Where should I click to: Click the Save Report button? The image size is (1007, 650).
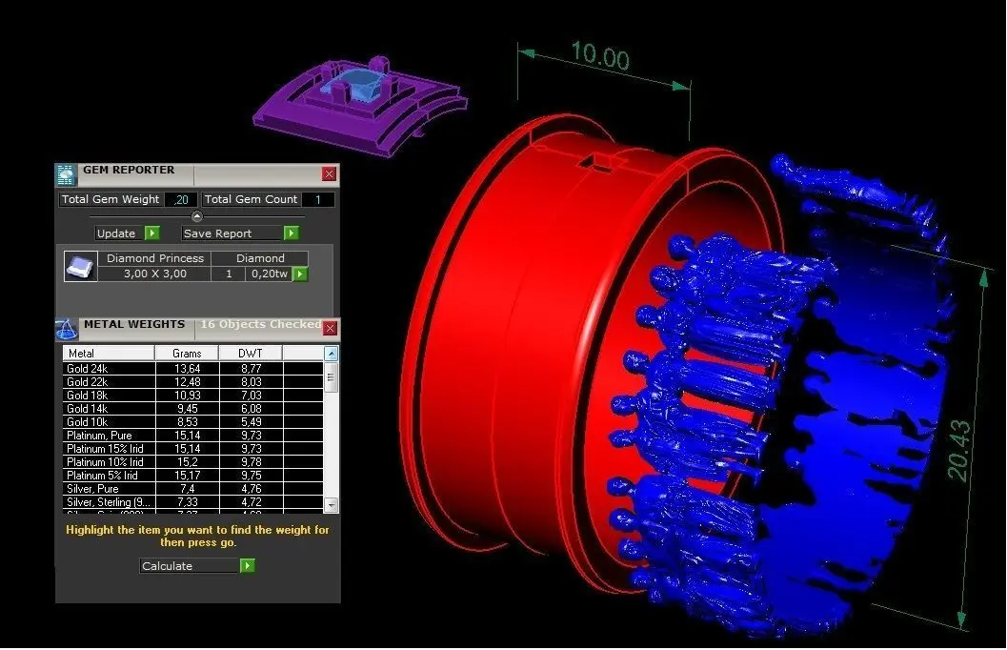point(232,234)
